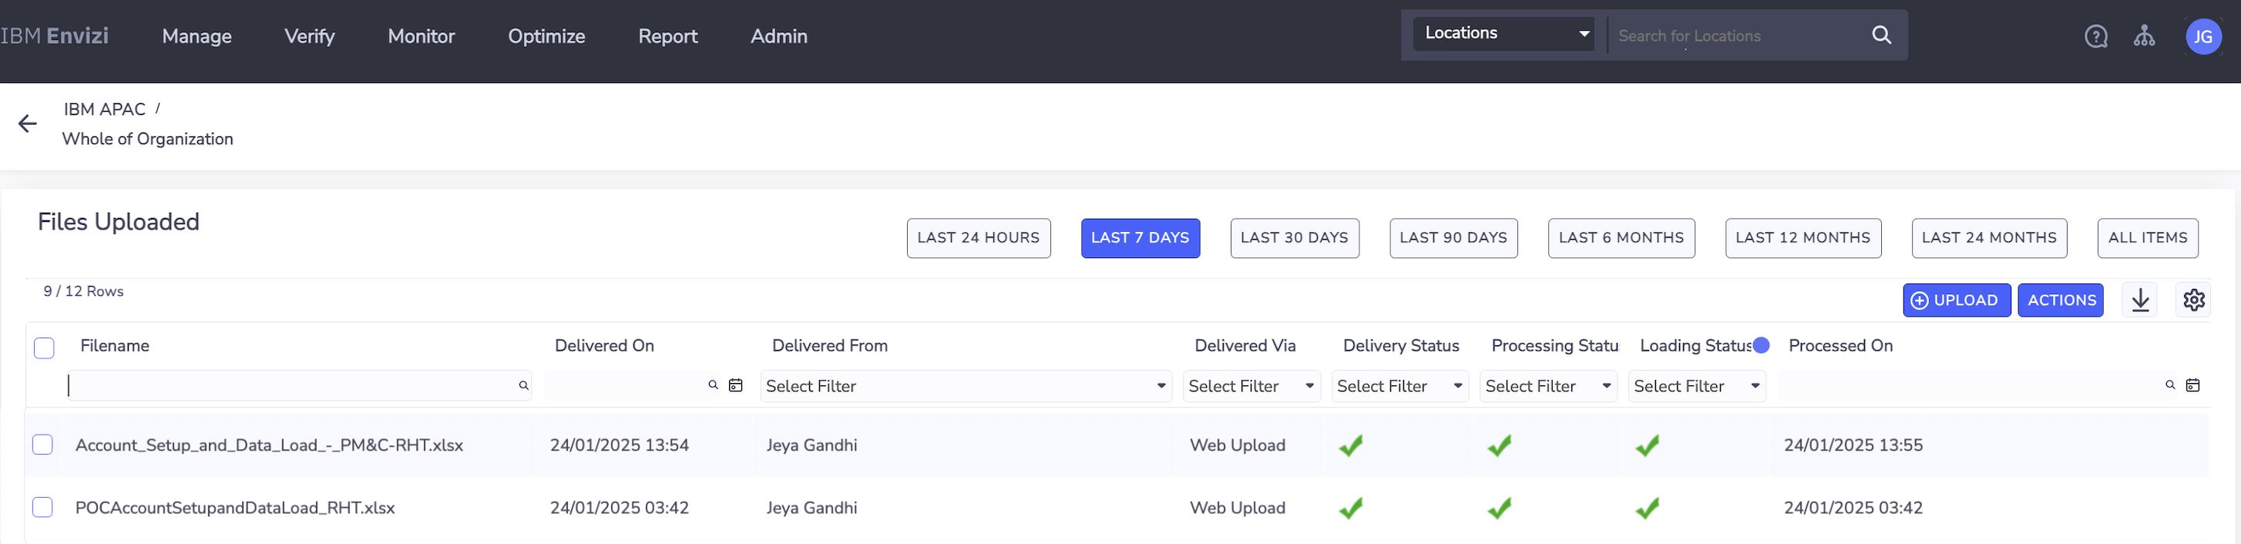The image size is (2241, 544).
Task: Download the files list via download icon
Action: point(2140,301)
